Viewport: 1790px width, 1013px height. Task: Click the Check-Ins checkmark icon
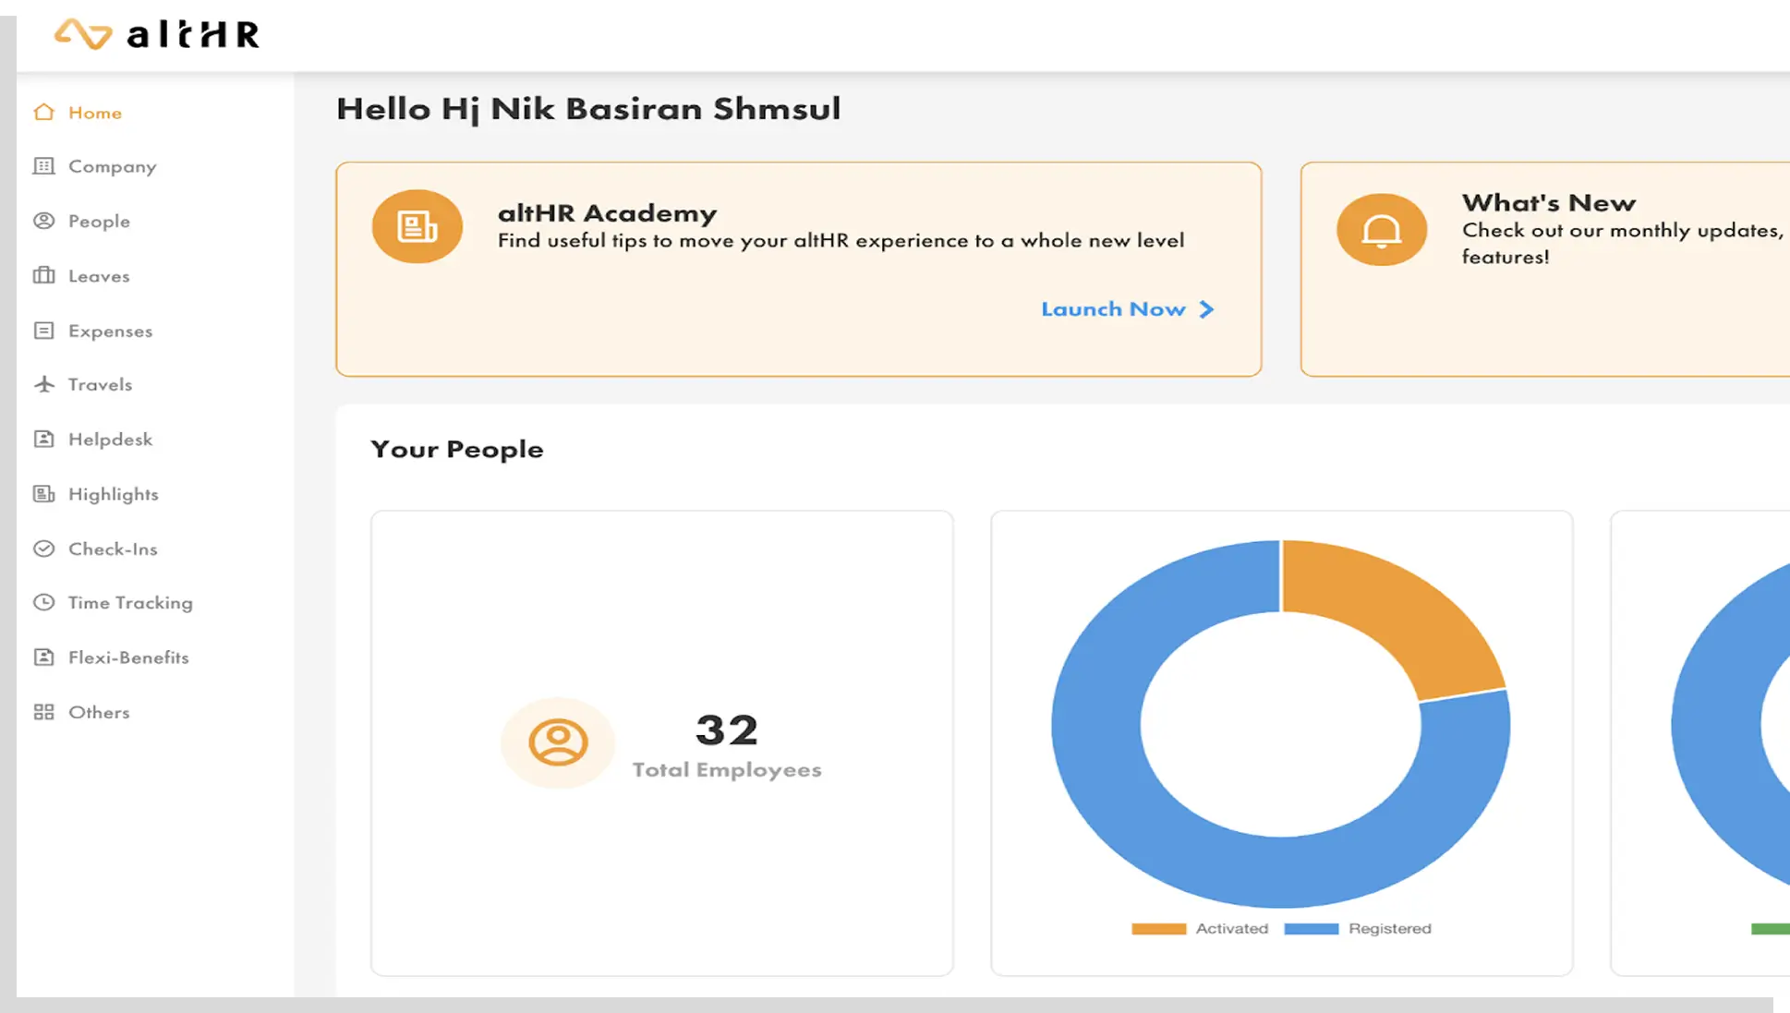(x=43, y=549)
